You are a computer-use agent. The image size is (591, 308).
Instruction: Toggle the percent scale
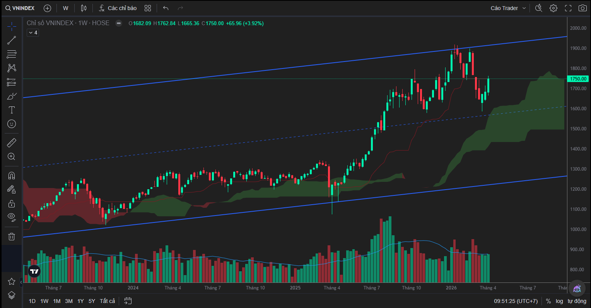[x=548, y=301]
